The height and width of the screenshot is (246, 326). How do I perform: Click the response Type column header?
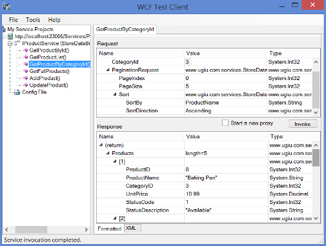294,136
